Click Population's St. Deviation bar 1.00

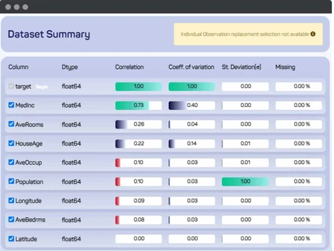pos(245,181)
